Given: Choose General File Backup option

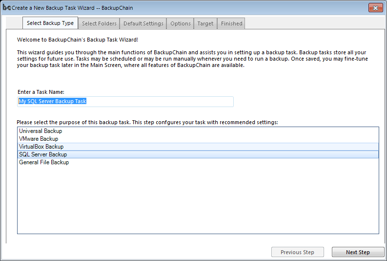Looking at the screenshot, I should coord(198,162).
